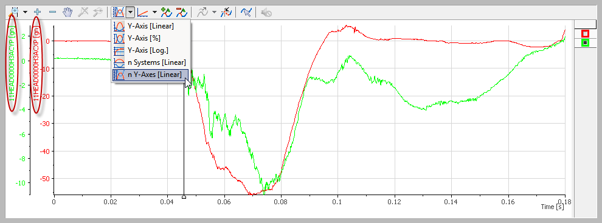The height and width of the screenshot is (223, 602).
Task: Select n Y-Axes [Linear] menu entry
Action: pyautogui.click(x=151, y=75)
